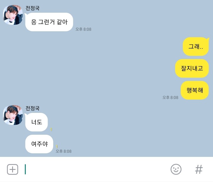Click sender name 전정국 above '응 그런거 같아'
The width and height of the screenshot is (213, 182).
tap(33, 8)
